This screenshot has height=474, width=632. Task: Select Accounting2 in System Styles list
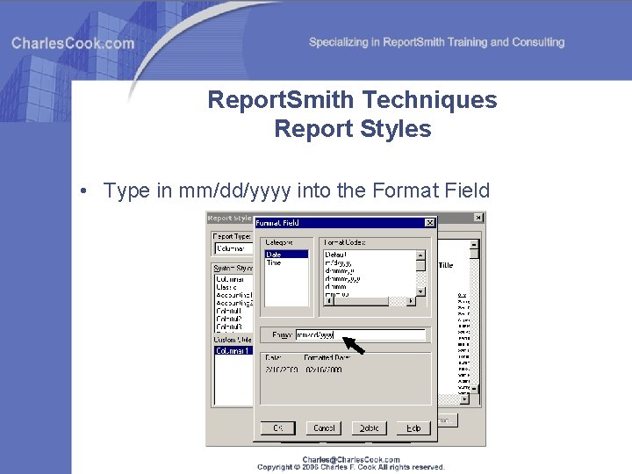click(233, 303)
